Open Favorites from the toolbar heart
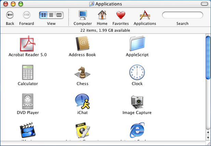 point(120,15)
